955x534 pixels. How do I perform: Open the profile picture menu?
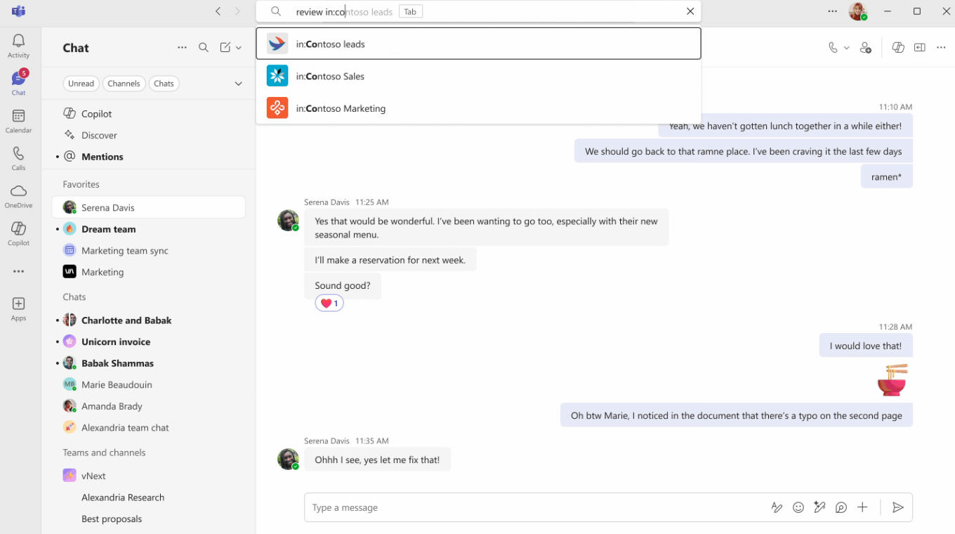(x=857, y=11)
